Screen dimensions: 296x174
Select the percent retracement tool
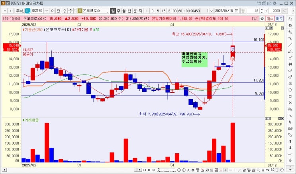point(290,103)
